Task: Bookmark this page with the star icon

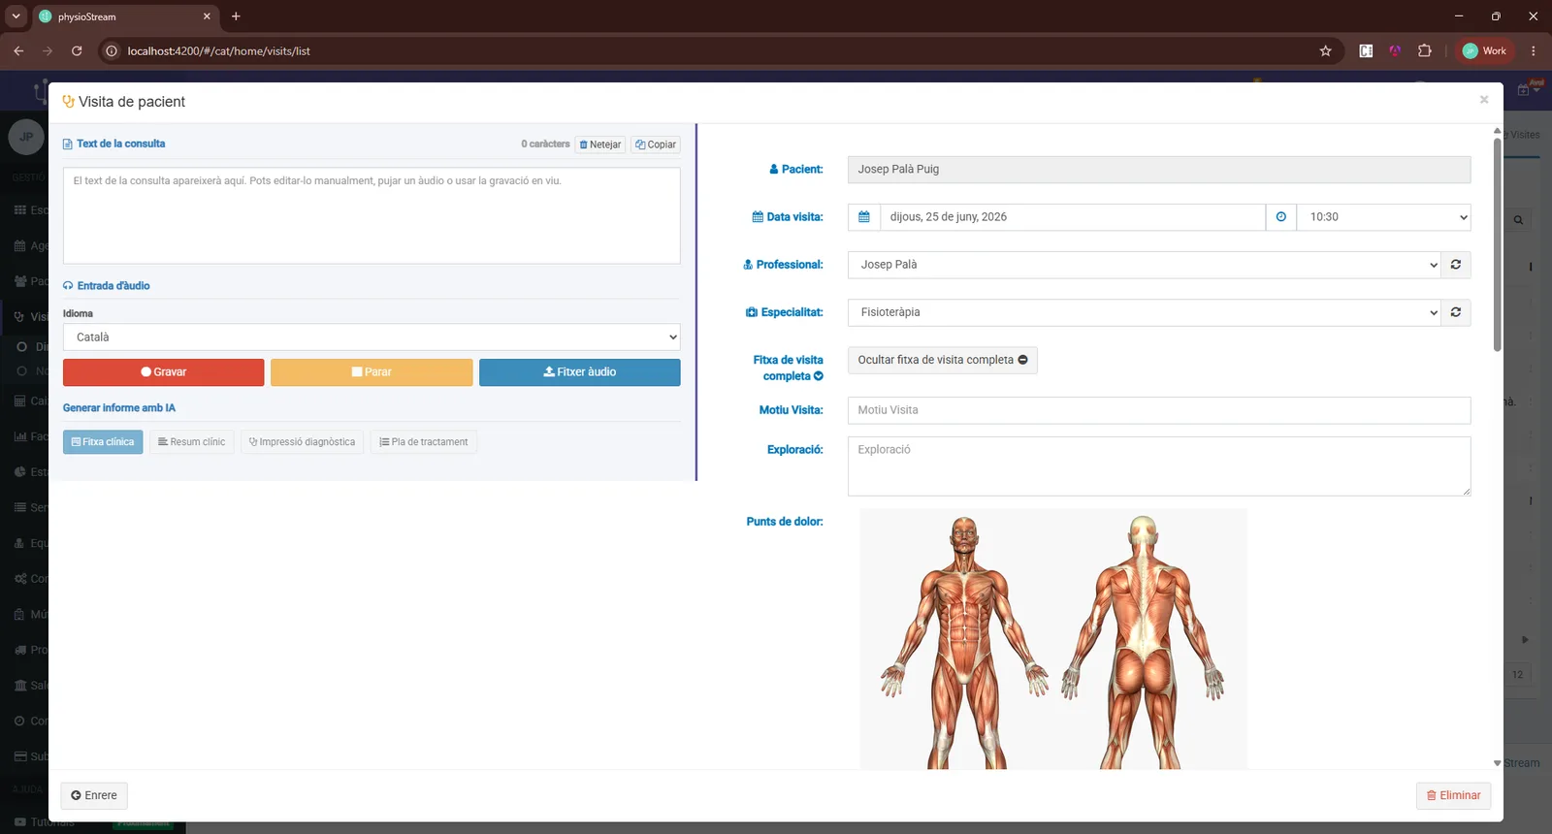Action: [x=1326, y=51]
